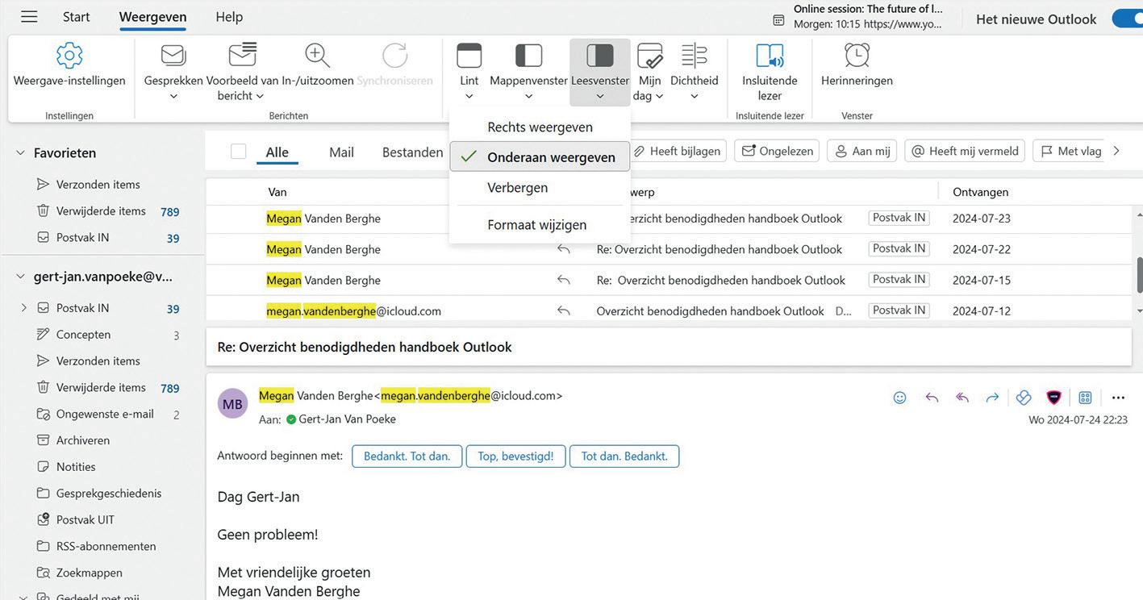Add an emoji reaction to the message
The height and width of the screenshot is (600, 1143).
point(899,398)
